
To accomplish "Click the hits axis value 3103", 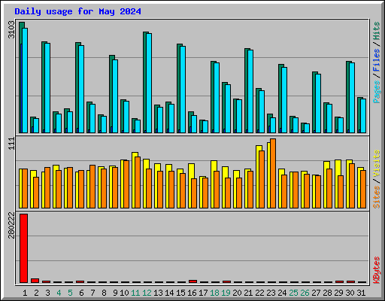I will pos(11,30).
